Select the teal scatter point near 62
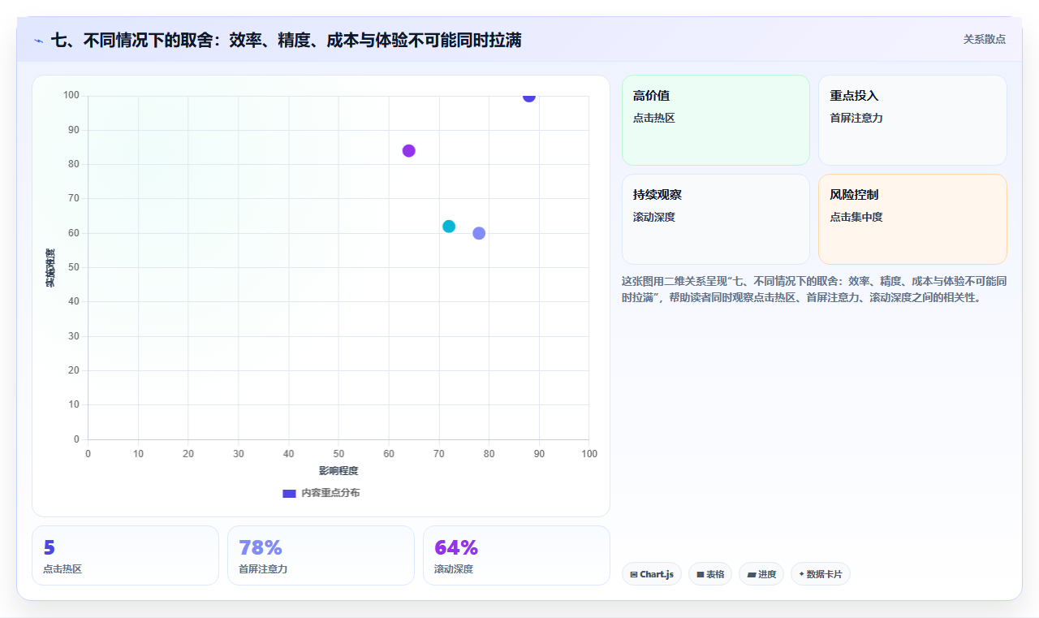This screenshot has height=618, width=1039. [449, 227]
